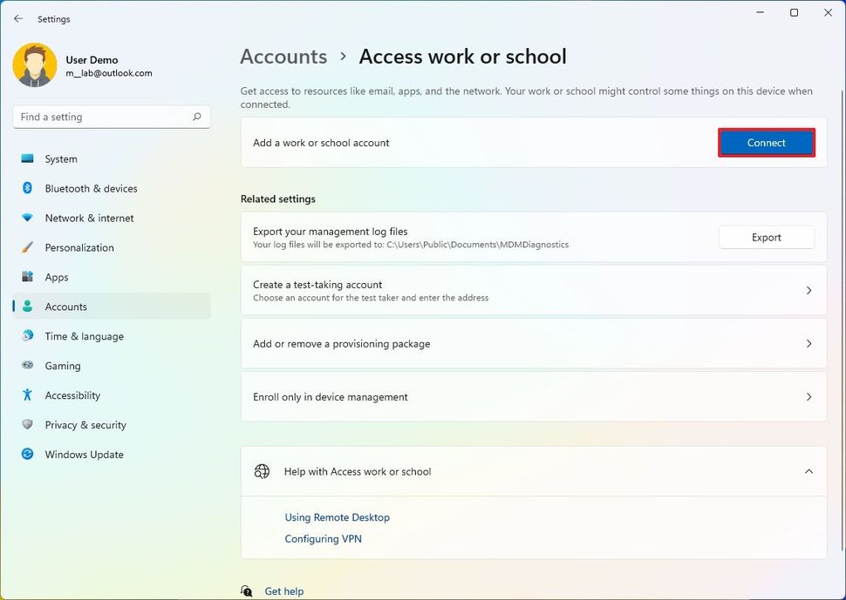
Task: Click the Windows Update icon
Action: pos(28,455)
